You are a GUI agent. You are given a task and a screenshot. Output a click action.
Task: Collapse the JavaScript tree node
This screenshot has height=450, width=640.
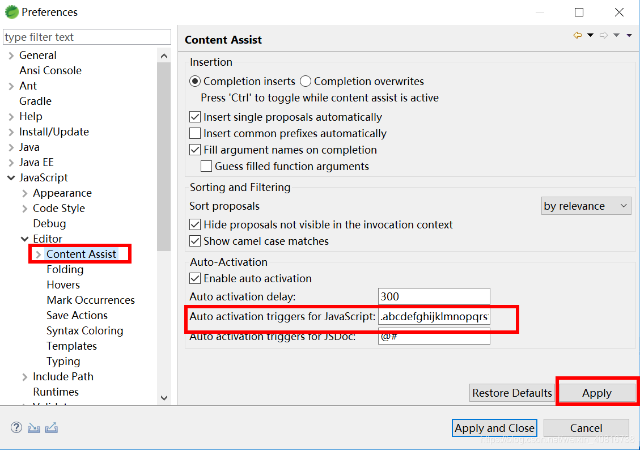pos(11,178)
